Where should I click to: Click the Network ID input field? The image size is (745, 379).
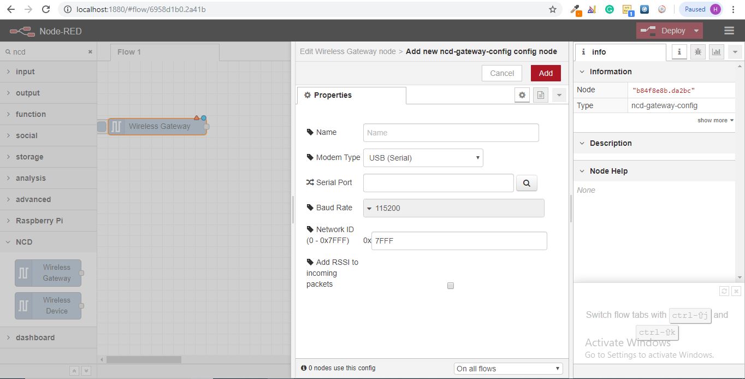[x=459, y=241]
